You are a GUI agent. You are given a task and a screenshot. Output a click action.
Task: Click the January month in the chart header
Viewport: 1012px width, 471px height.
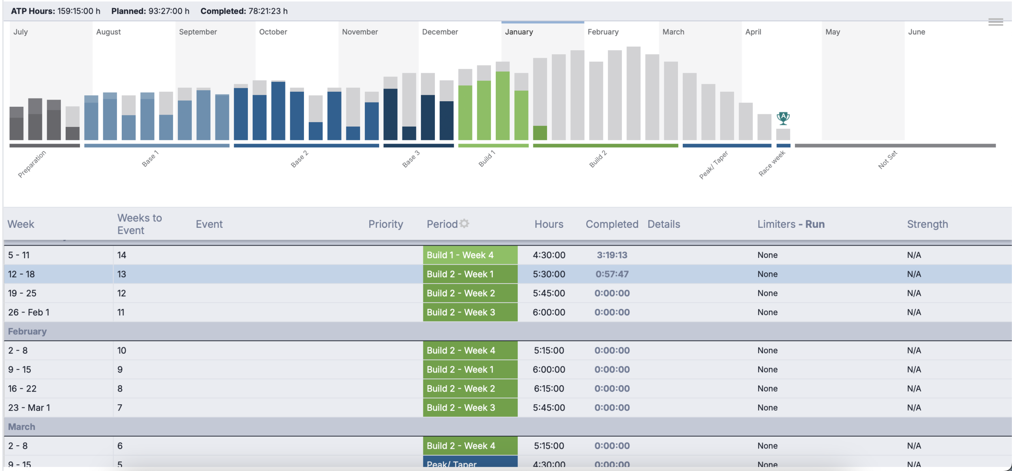pyautogui.click(x=519, y=32)
